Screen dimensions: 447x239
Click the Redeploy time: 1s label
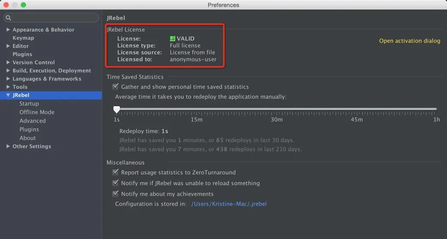(x=144, y=131)
